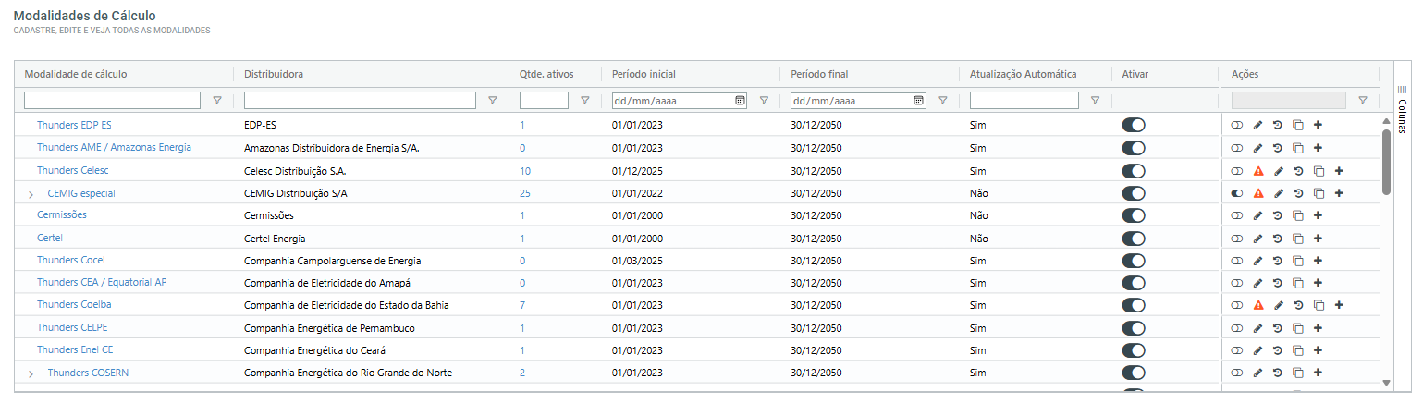Click the copy icon in the Amazonas Energia row
The image size is (1423, 404).
tap(1297, 148)
